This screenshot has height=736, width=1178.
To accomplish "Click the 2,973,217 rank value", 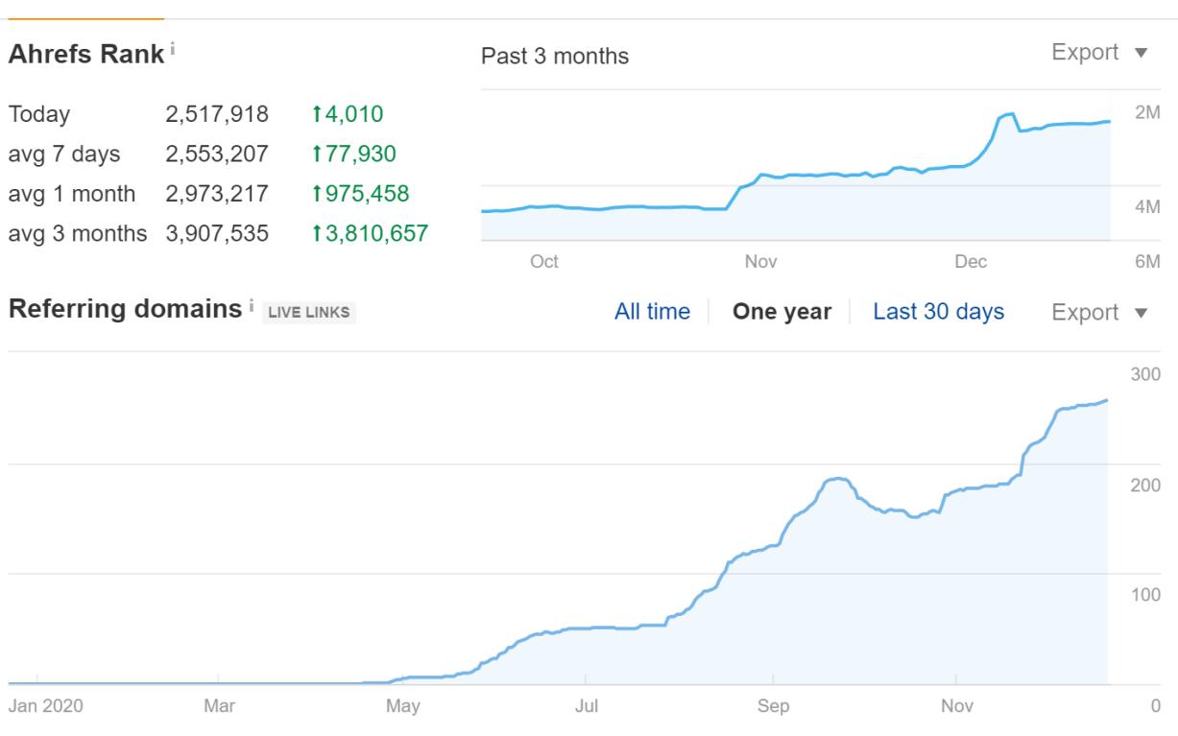I will click(x=217, y=194).
